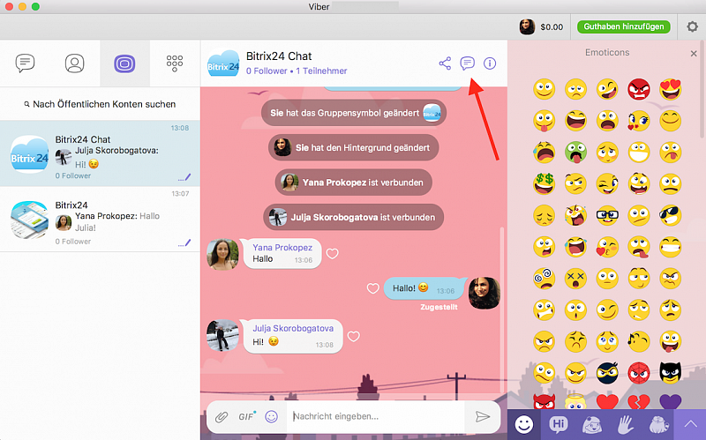Insert the heart-eyes emoticon
This screenshot has height=440, width=706.
tap(671, 89)
